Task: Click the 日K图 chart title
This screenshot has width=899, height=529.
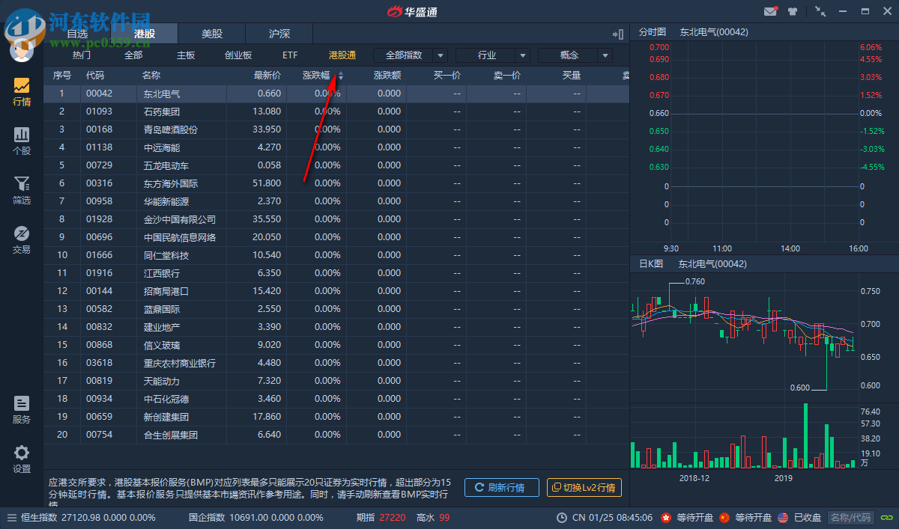Action: (x=652, y=264)
